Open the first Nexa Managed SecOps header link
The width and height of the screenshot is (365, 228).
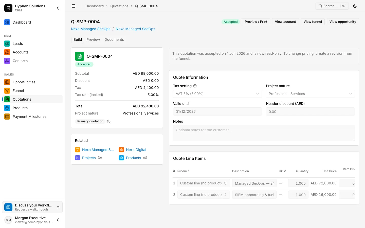click(x=91, y=29)
